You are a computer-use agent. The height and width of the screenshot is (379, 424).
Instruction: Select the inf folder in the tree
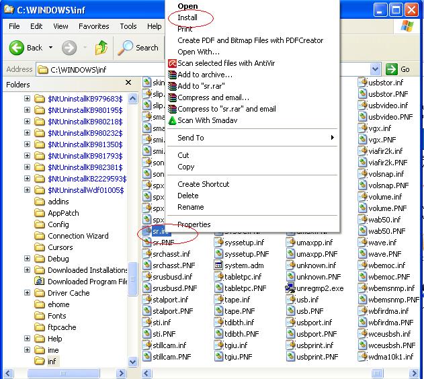pos(52,362)
